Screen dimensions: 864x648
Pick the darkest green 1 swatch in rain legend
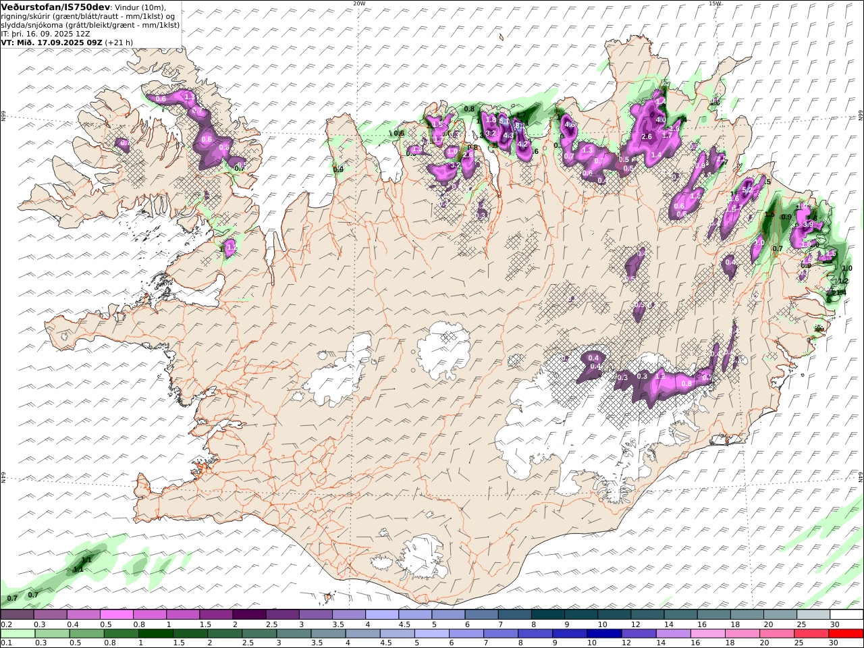coord(156,634)
